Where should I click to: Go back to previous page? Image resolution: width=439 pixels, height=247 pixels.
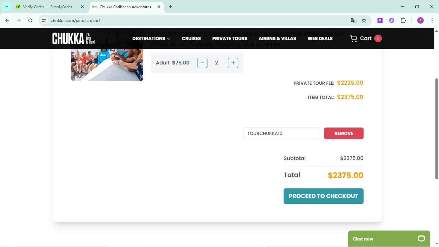coord(7,21)
